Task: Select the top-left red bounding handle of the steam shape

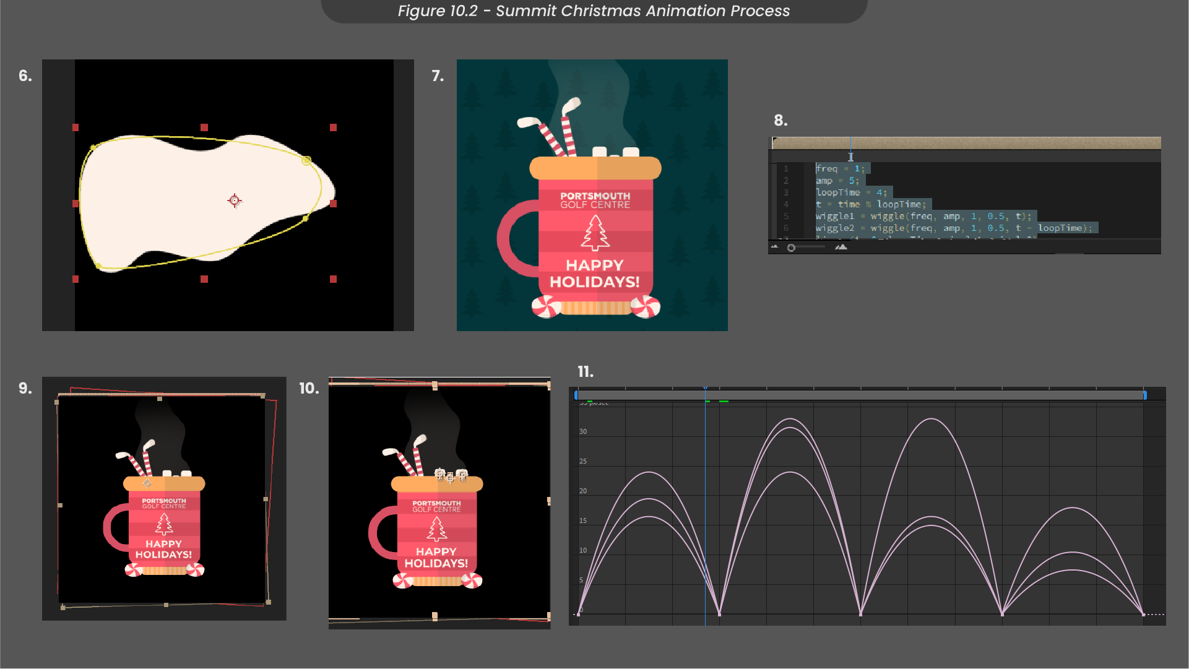Action: pos(76,127)
